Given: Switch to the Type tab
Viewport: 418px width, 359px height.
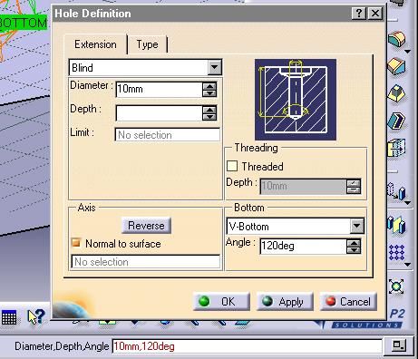Looking at the screenshot, I should 147,44.
